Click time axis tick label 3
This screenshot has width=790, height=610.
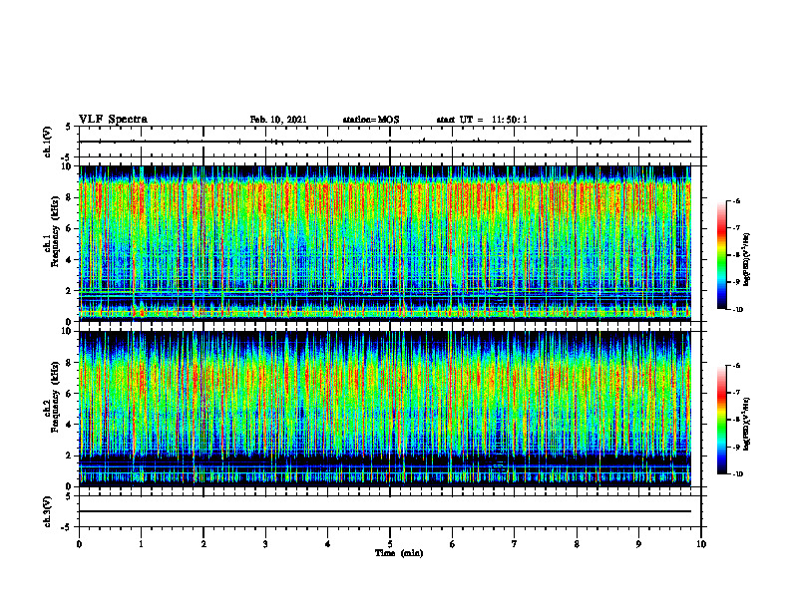[265, 544]
